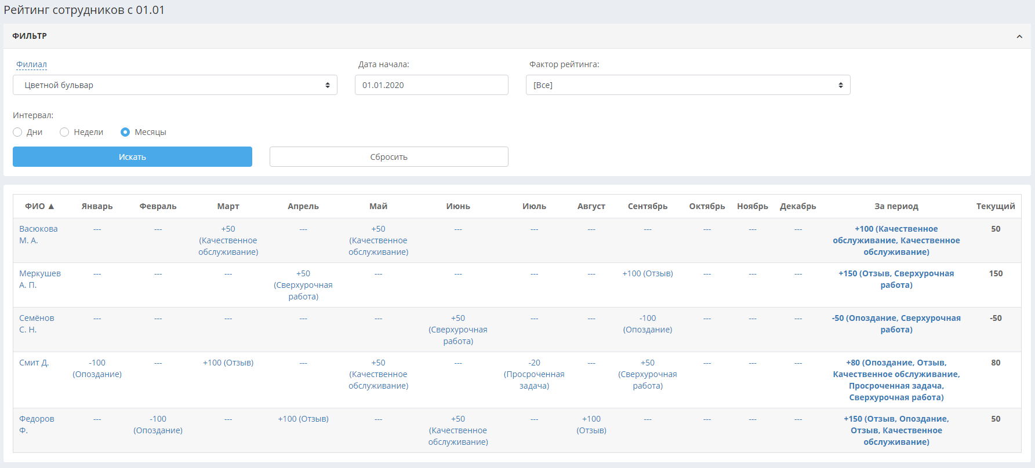Click Федоров's February -100 (Опоздание) cell
Screen dimensions: 1035x468
[x=158, y=425]
